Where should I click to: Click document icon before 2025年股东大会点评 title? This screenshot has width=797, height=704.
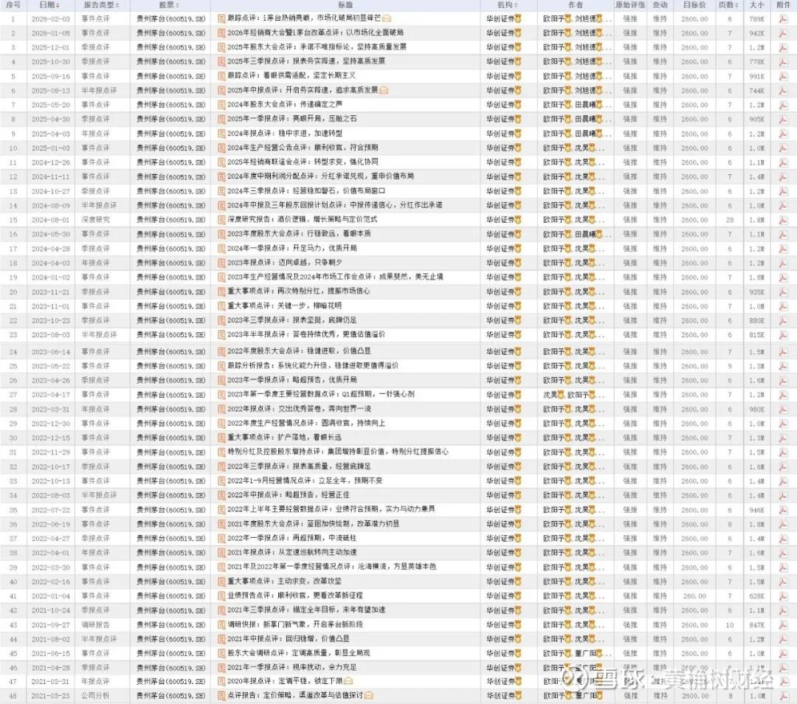[x=221, y=47]
